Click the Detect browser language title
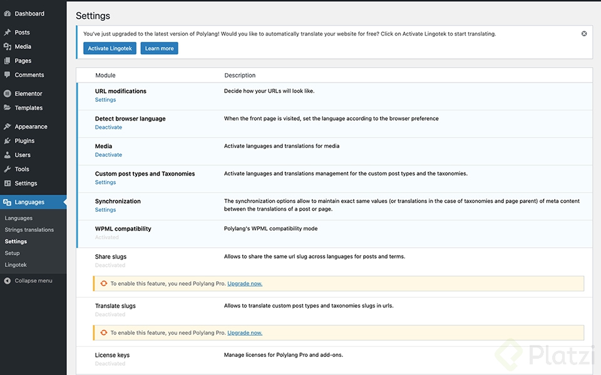Viewport: 601px width, 375px height. (x=130, y=119)
